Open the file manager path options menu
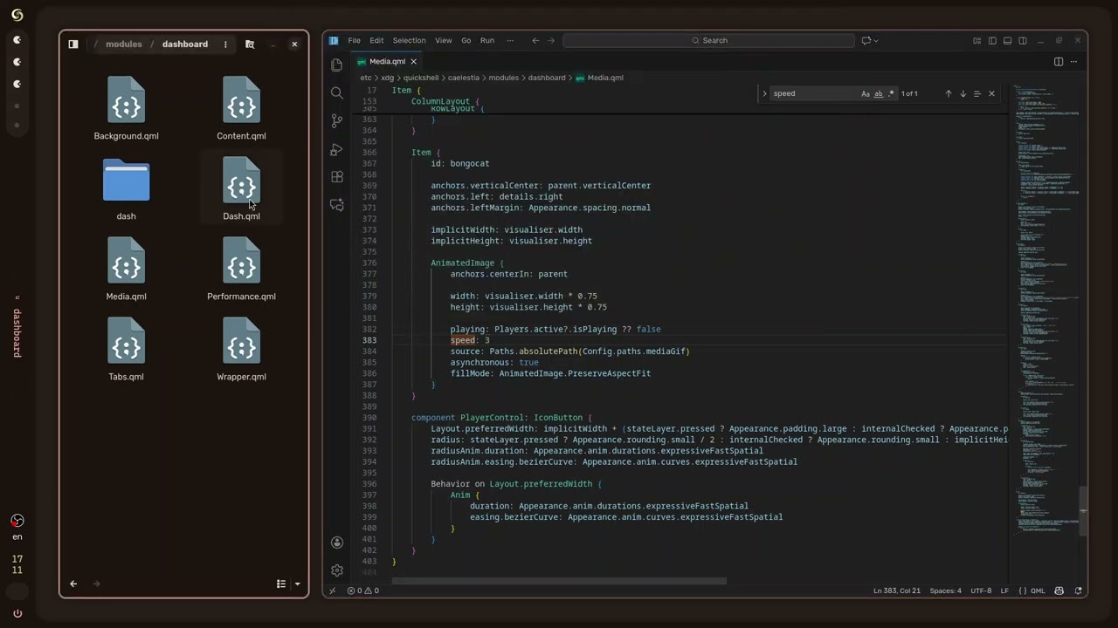The height and width of the screenshot is (628, 1118). click(x=225, y=44)
